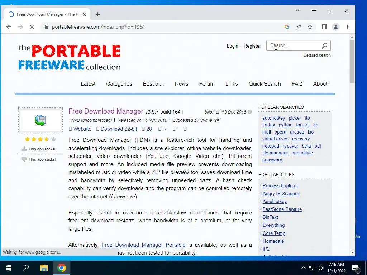
Task: Click the scrollbar down arrow
Action: click(x=352, y=252)
